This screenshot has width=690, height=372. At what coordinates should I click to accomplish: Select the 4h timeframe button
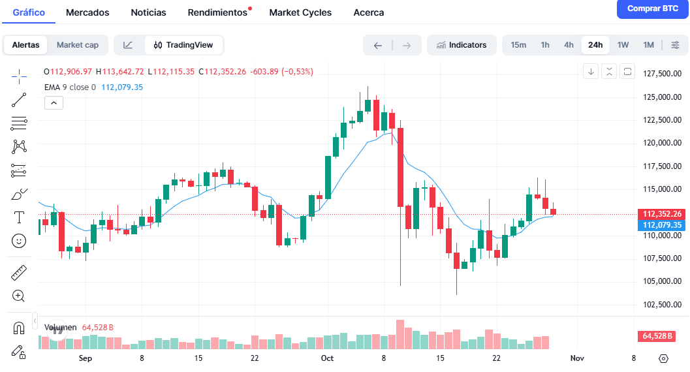[569, 45]
